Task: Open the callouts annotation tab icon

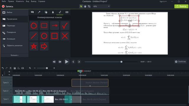Action: pos(32,12)
